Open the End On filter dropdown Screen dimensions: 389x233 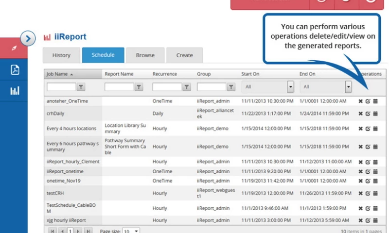click(x=348, y=87)
